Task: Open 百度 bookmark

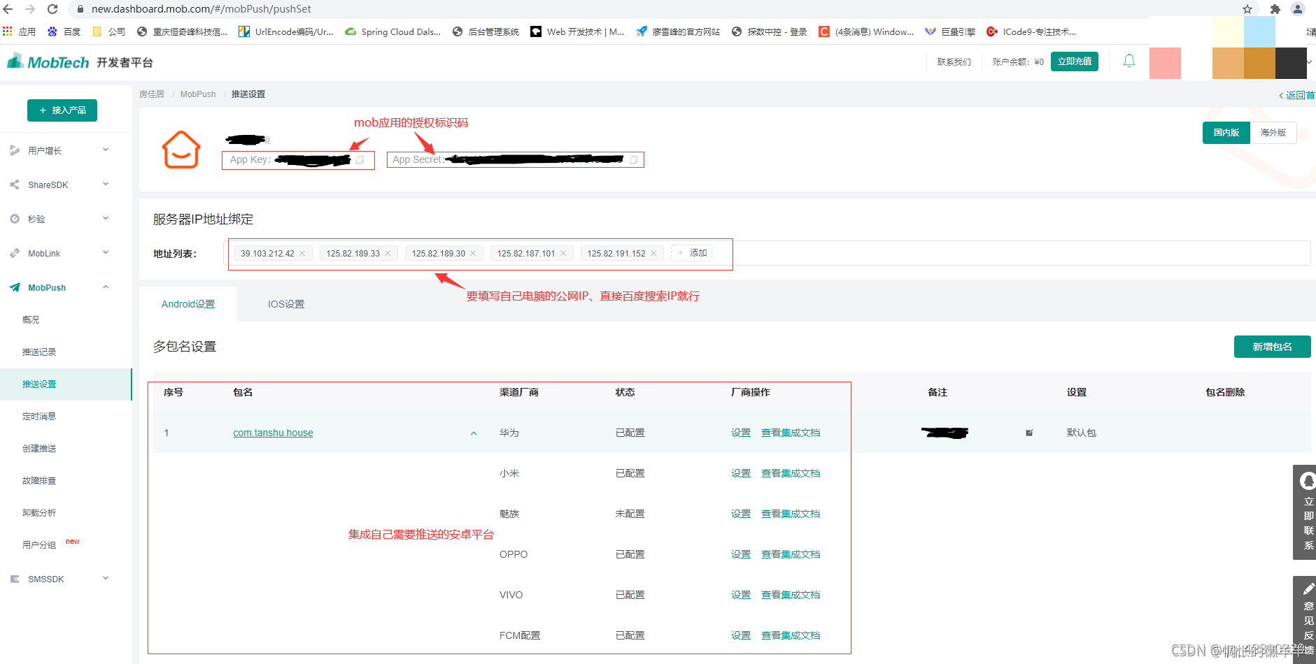Action: 64,31
